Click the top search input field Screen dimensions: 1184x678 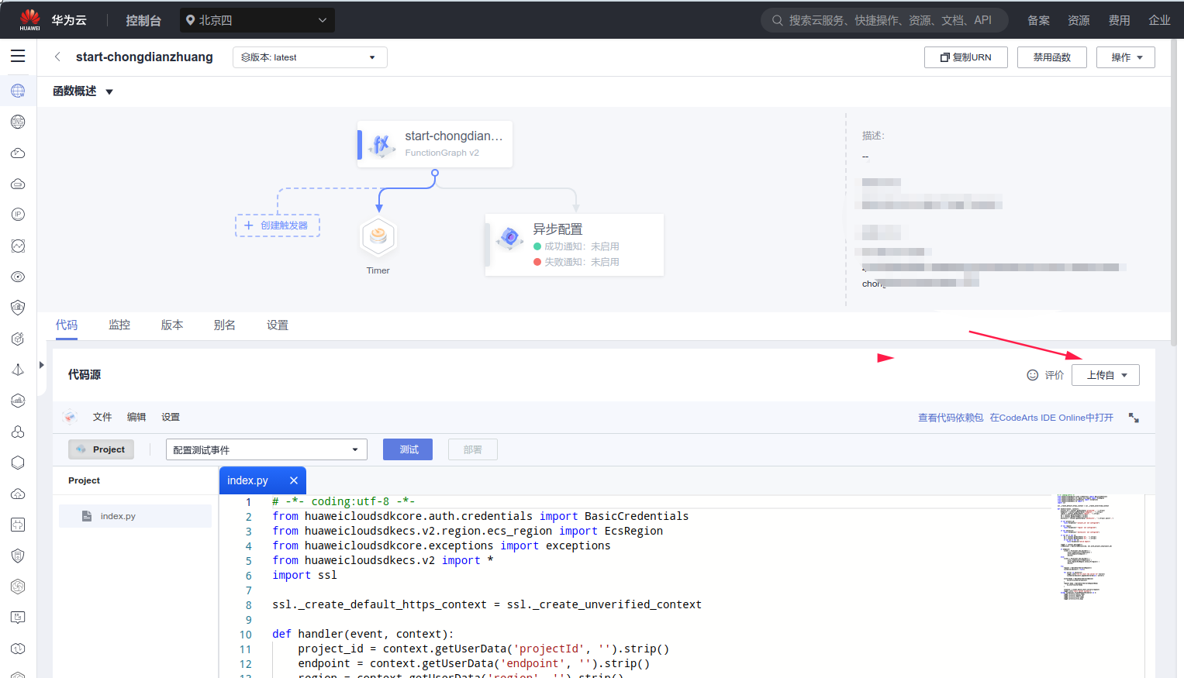coord(884,20)
